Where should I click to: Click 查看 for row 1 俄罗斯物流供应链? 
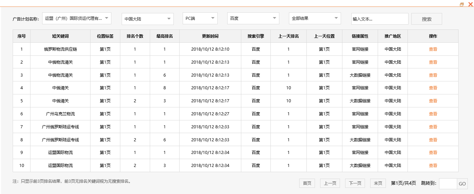tap(433, 49)
